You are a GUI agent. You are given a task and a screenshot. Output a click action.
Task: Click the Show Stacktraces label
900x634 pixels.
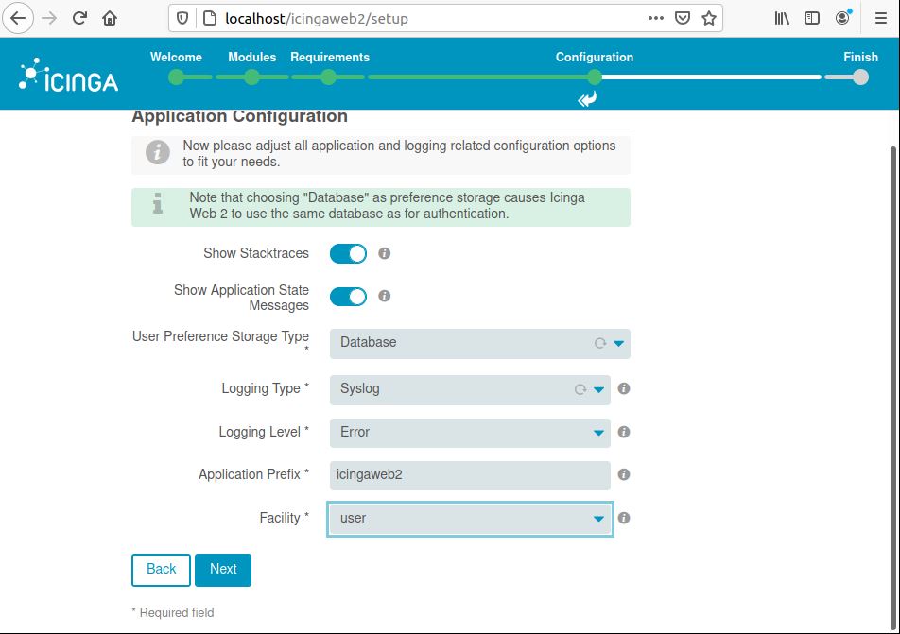coord(256,253)
